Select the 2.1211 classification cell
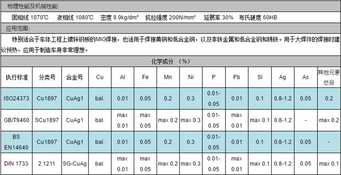 (47, 164)
